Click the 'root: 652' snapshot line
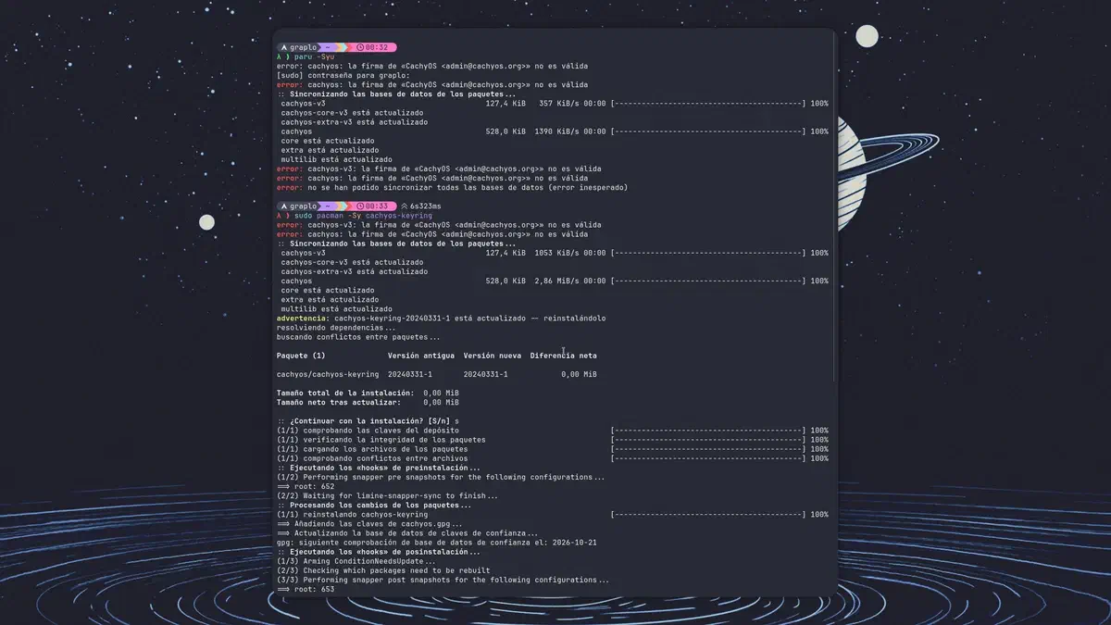 306,486
